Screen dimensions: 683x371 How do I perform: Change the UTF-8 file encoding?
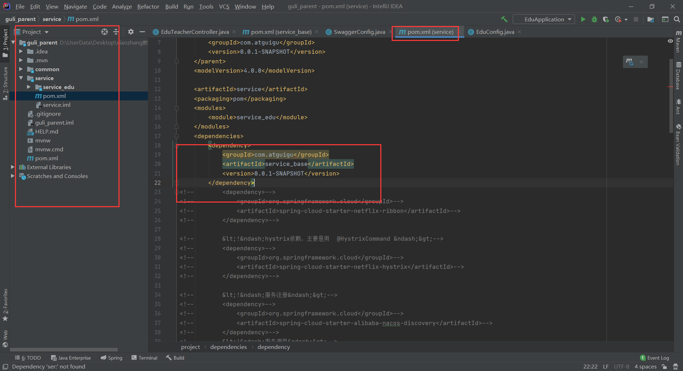pyautogui.click(x=621, y=367)
